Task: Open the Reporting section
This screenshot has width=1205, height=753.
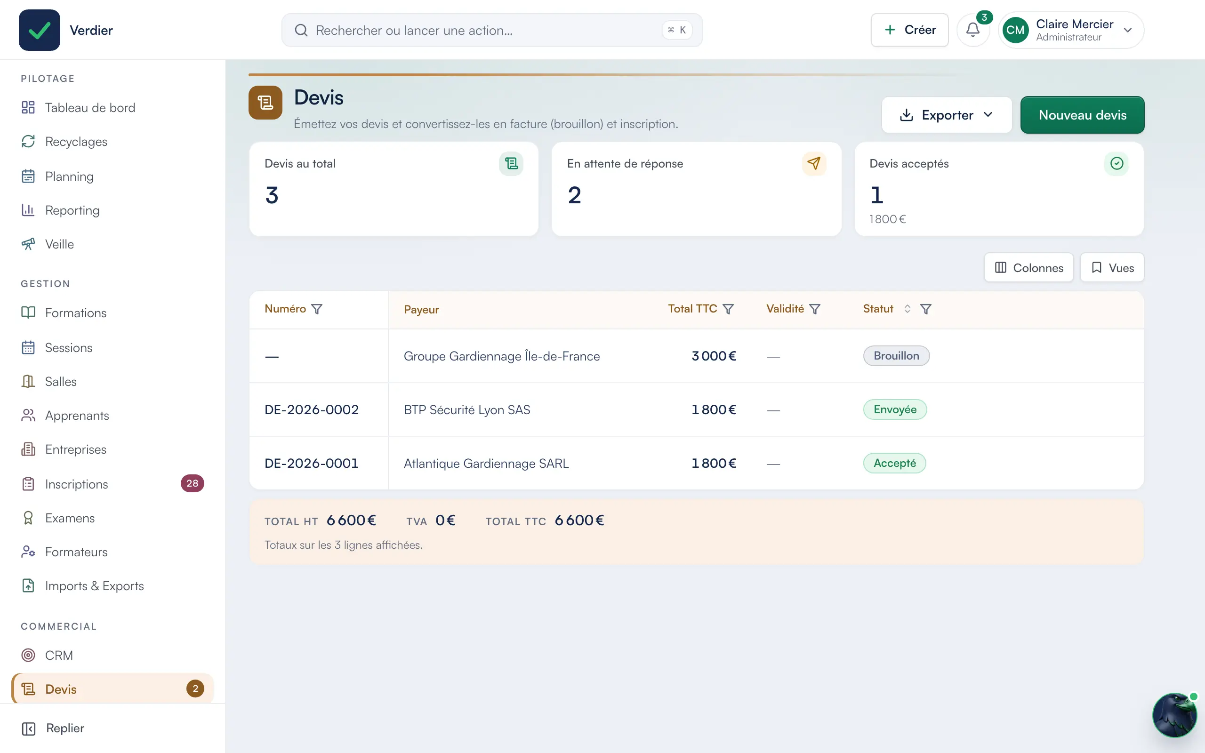Action: (x=112, y=210)
